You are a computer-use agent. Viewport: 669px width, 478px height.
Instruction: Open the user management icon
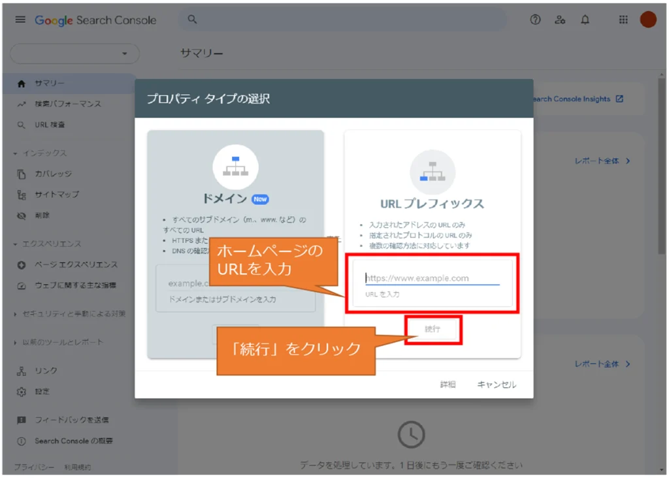(560, 20)
